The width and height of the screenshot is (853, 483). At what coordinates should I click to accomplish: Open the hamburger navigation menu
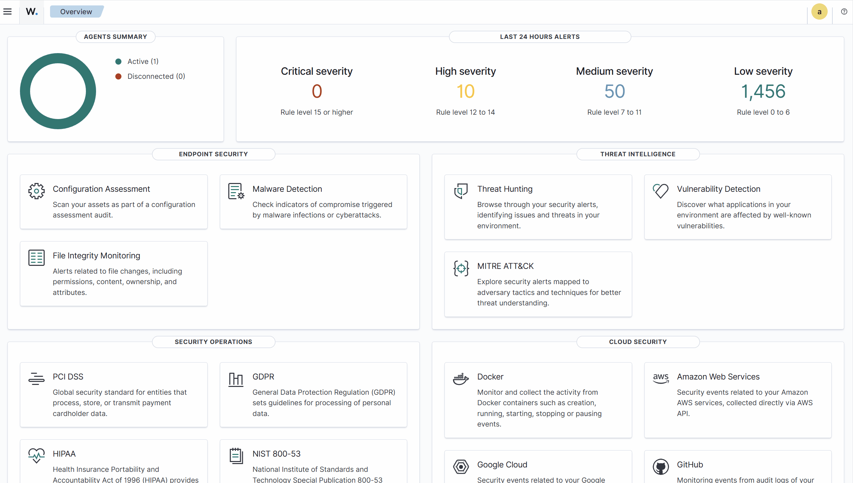(x=7, y=11)
